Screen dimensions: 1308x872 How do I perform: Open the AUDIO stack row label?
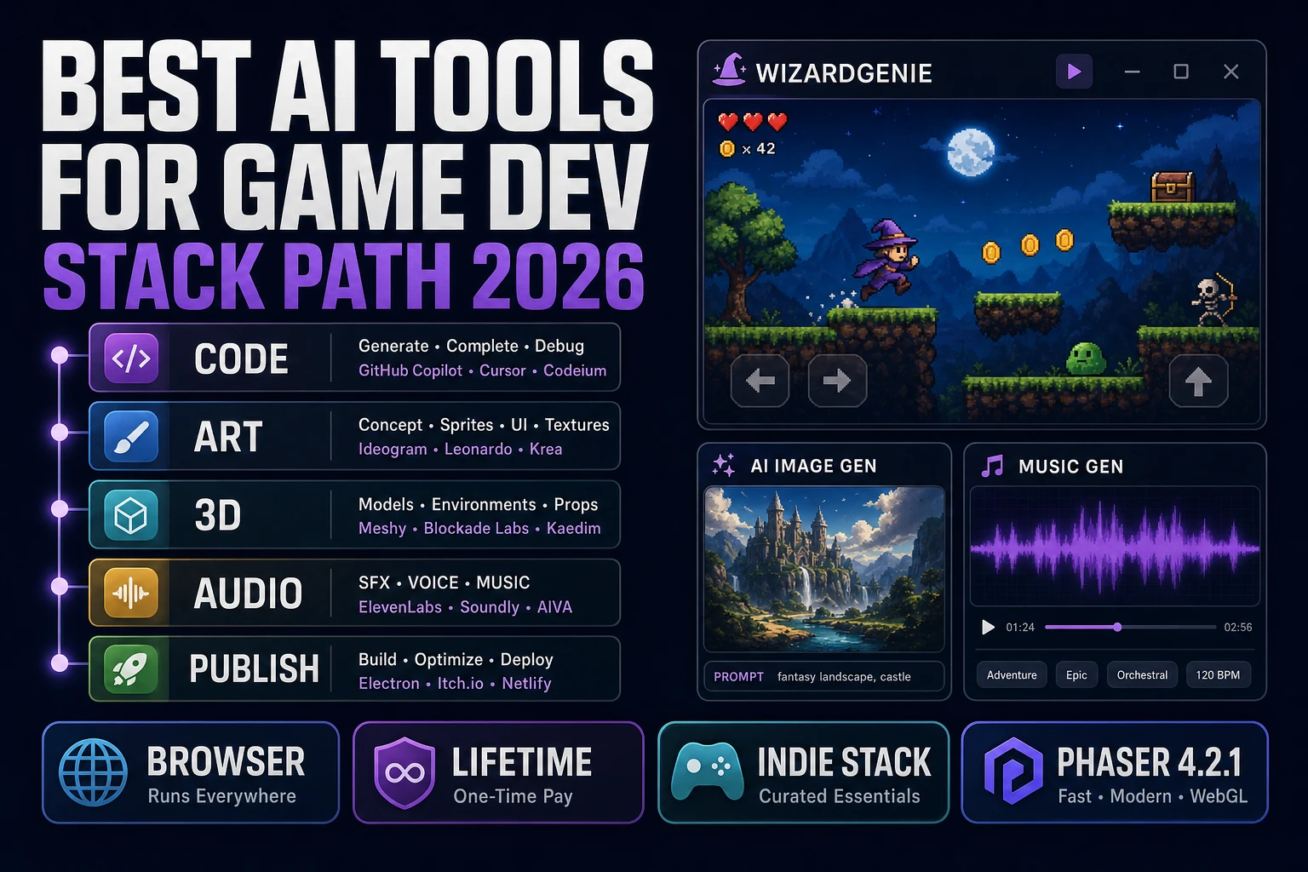pos(248,593)
